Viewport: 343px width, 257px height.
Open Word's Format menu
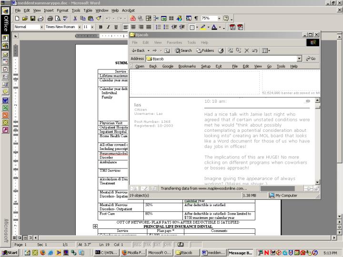point(62,10)
